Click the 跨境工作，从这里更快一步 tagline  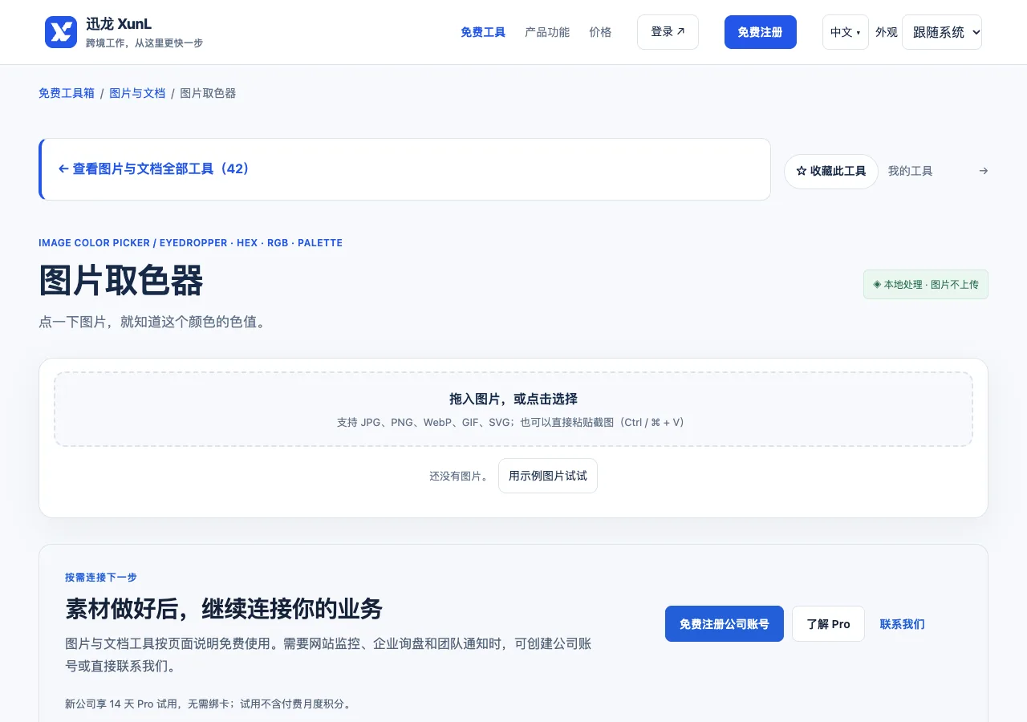click(x=144, y=43)
